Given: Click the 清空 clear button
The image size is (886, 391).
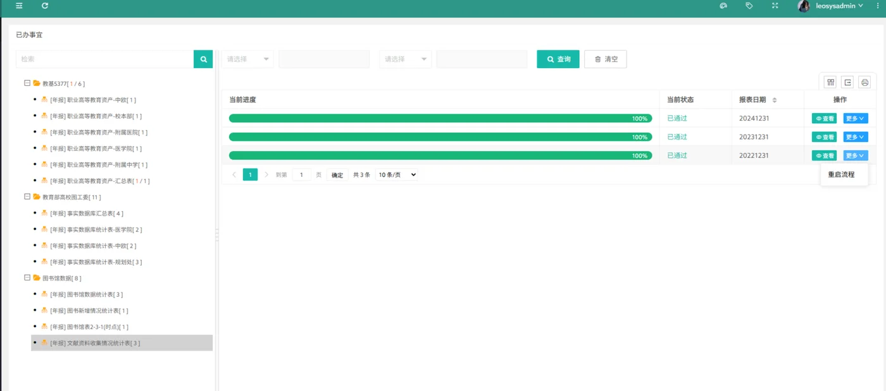Looking at the screenshot, I should 606,59.
